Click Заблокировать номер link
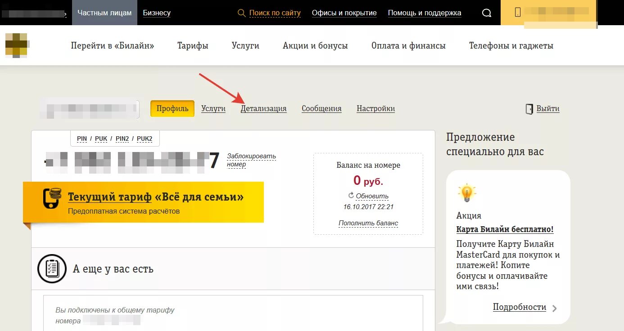Viewport: 624px width, 331px height. [251, 160]
